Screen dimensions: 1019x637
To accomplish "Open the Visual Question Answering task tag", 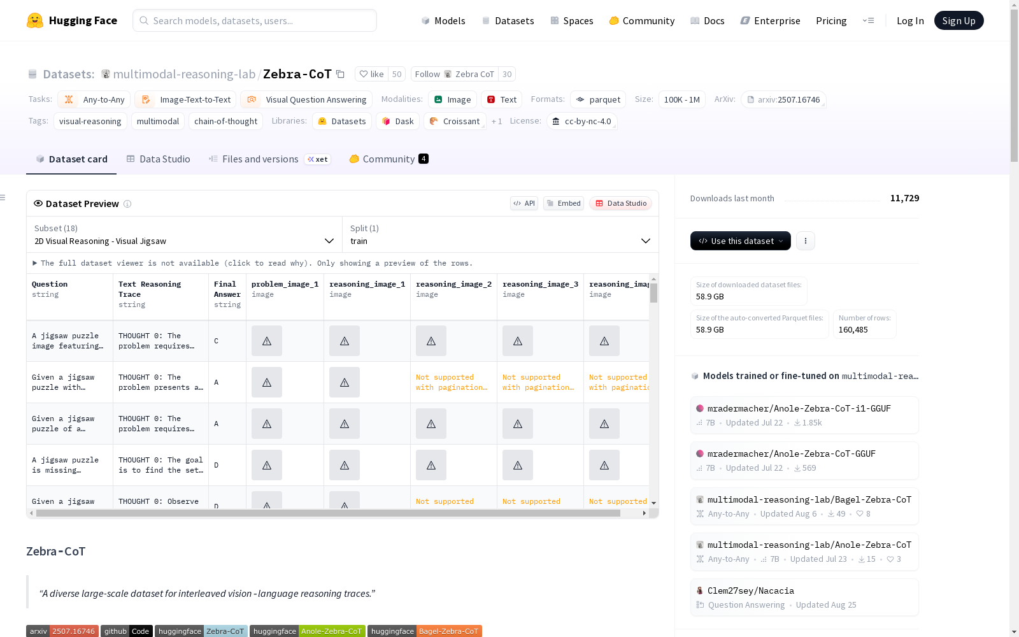I will 306,99.
